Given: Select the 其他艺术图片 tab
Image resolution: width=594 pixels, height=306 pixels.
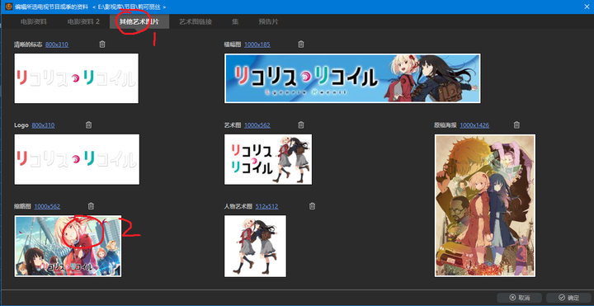Looking at the screenshot, I should (139, 21).
